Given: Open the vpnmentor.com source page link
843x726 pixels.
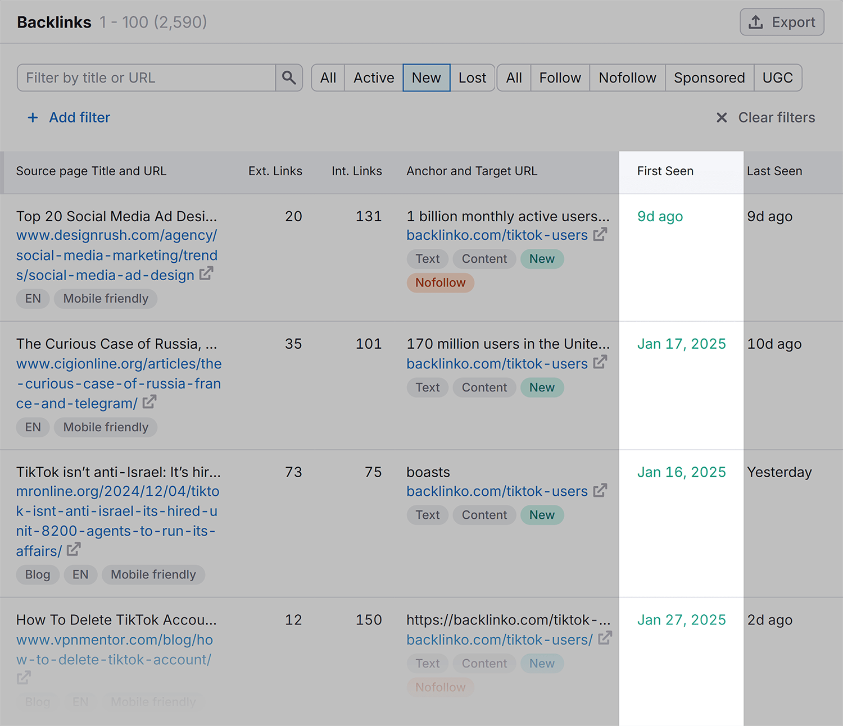Looking at the screenshot, I should 115,650.
